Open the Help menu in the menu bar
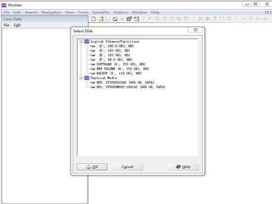Viewport: 272px width, 204px height. [x=155, y=12]
